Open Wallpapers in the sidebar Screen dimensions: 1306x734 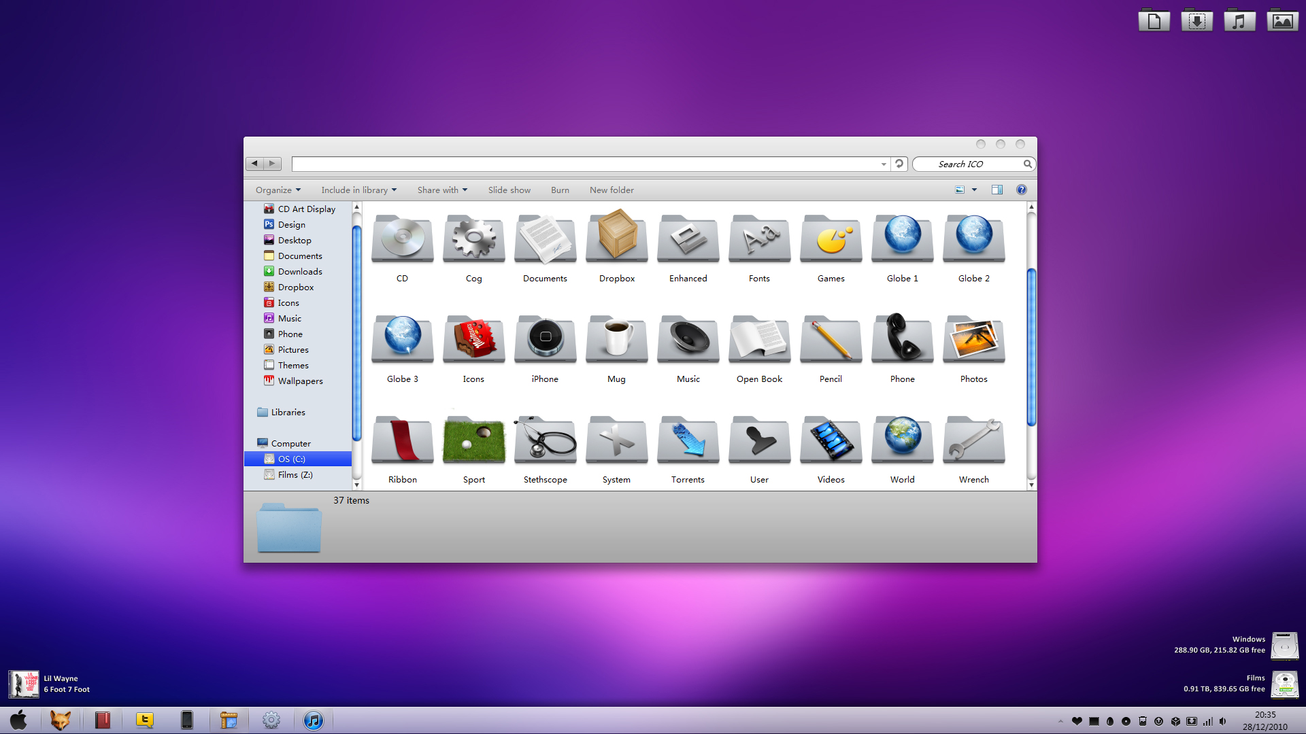click(293, 381)
